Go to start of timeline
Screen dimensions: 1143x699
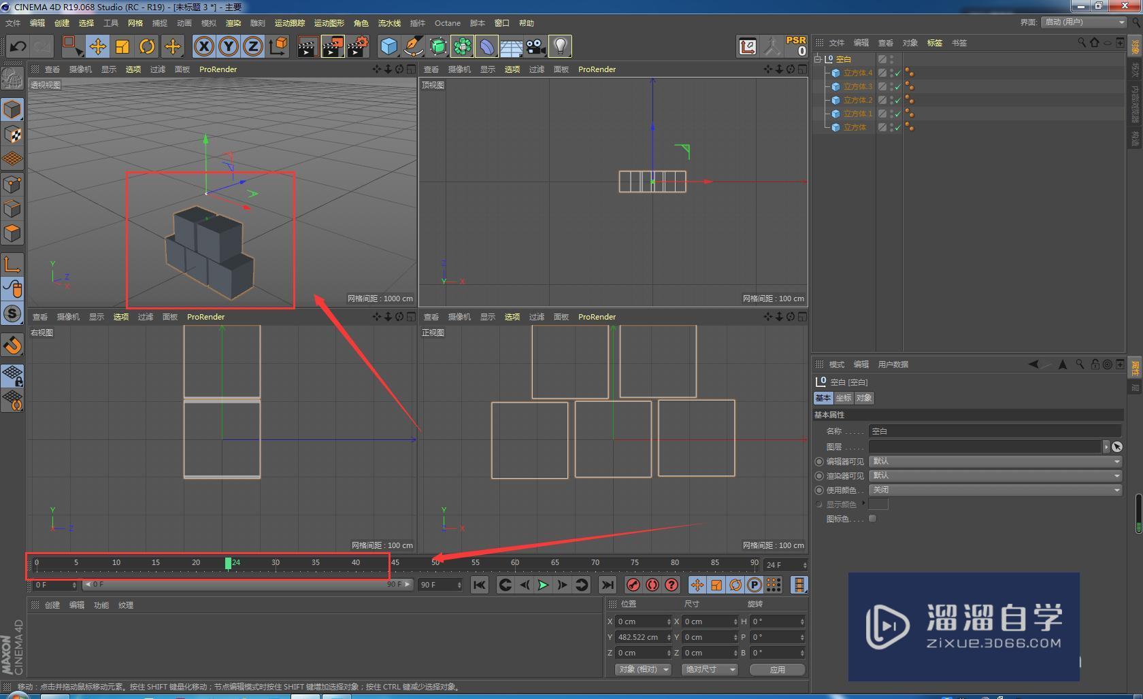point(480,585)
